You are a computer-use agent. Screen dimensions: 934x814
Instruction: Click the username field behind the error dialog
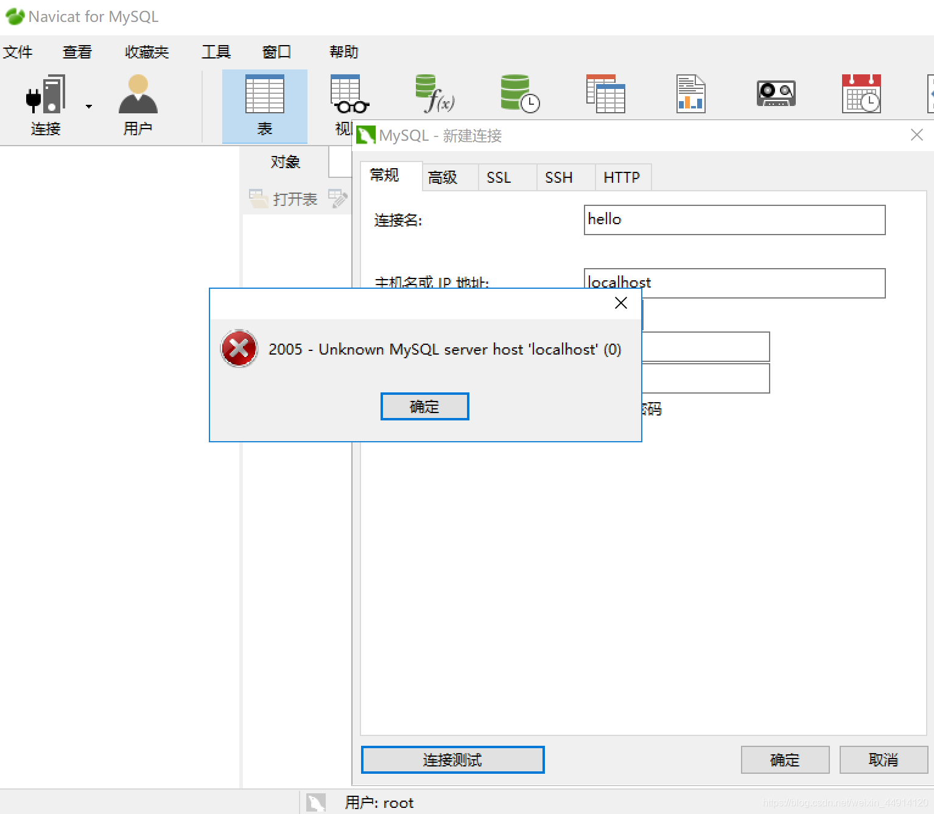pos(706,347)
